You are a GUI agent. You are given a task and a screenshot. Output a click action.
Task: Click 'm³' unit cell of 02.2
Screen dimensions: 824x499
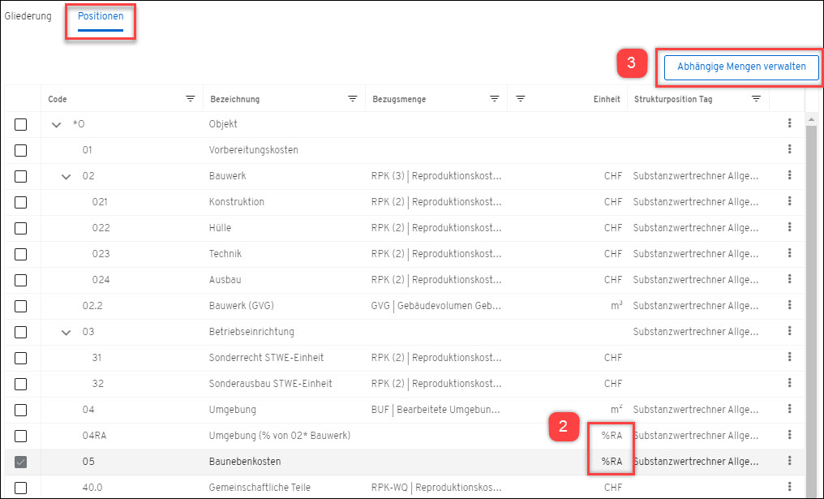(x=616, y=305)
